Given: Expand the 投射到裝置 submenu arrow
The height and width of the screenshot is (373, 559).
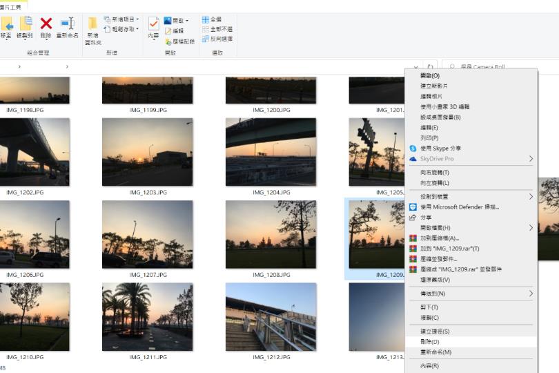Looking at the screenshot, I should coord(531,197).
